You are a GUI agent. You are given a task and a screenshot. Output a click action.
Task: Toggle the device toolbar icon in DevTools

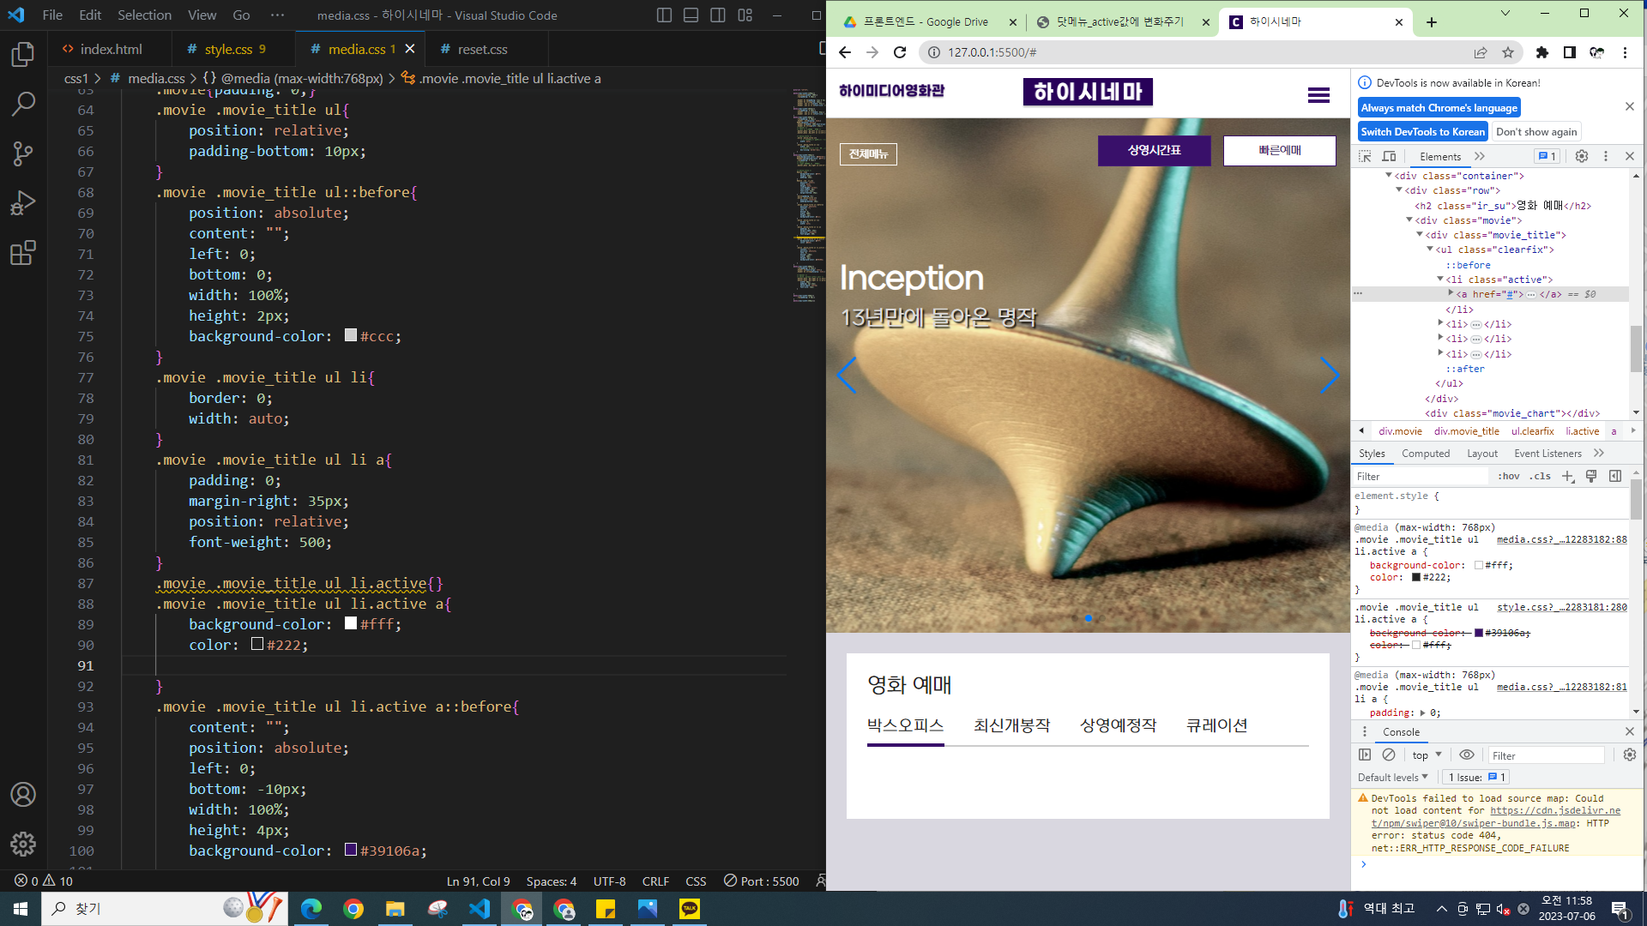[x=1389, y=156]
